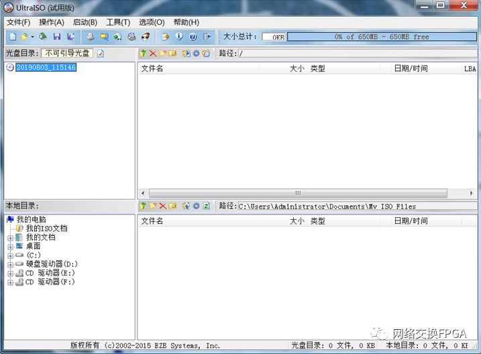Click the Make CD/DVD image icon
The height and width of the screenshot is (354, 481).
90,37
